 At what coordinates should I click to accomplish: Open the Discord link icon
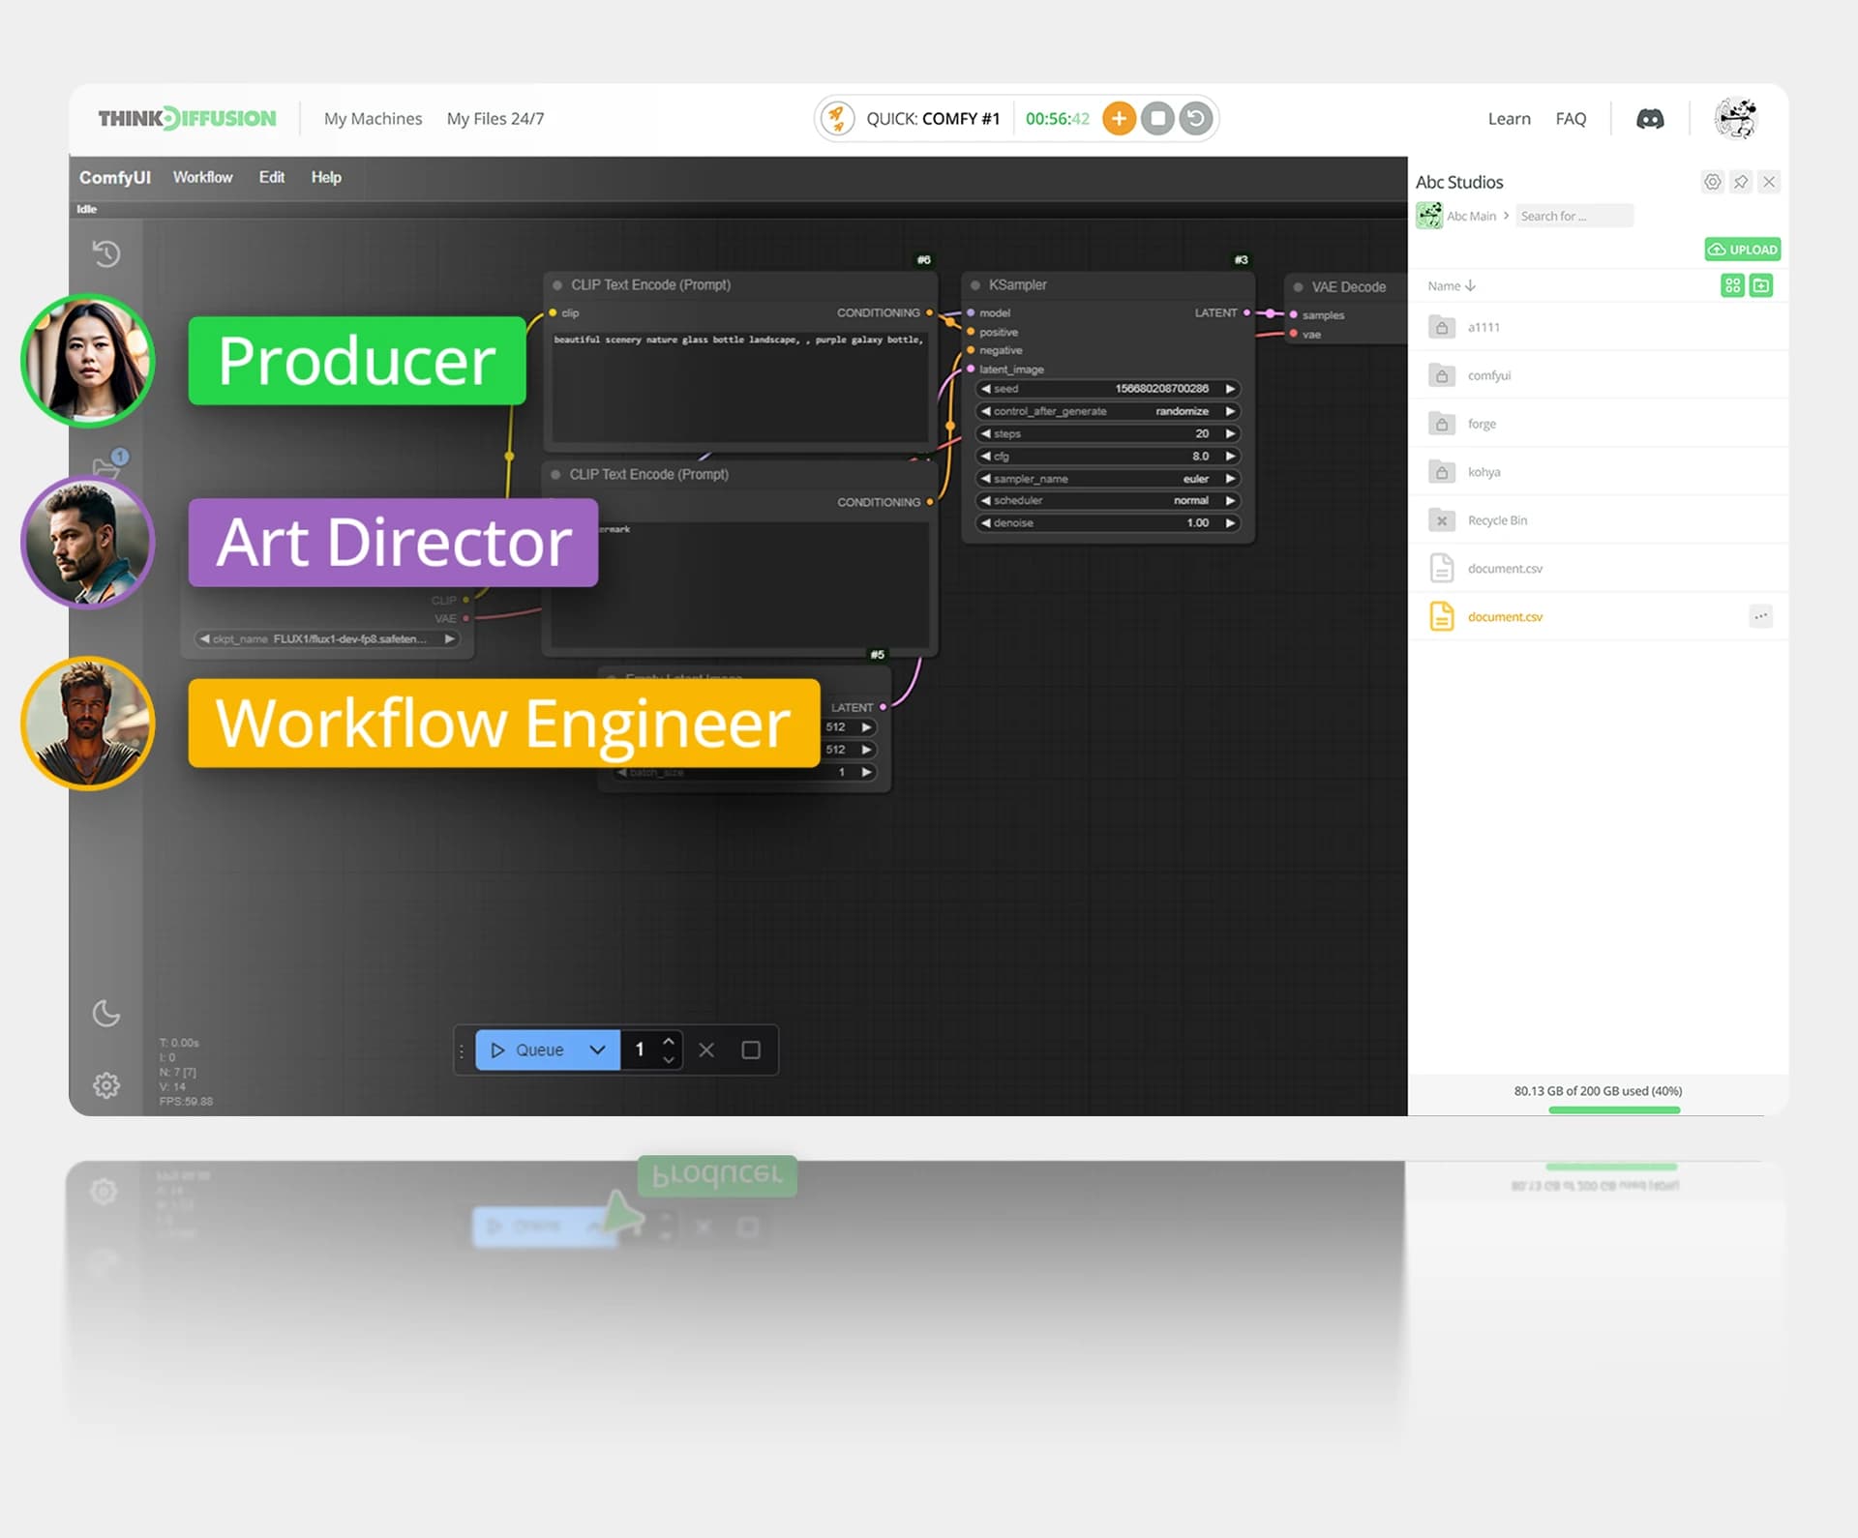coord(1650,119)
